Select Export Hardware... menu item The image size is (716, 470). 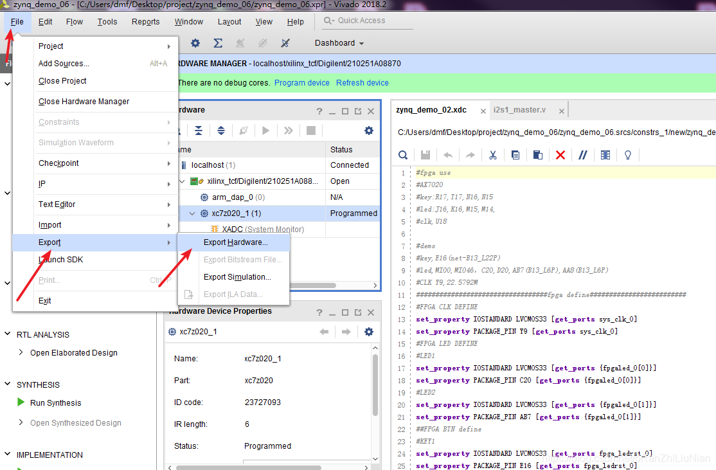point(234,242)
